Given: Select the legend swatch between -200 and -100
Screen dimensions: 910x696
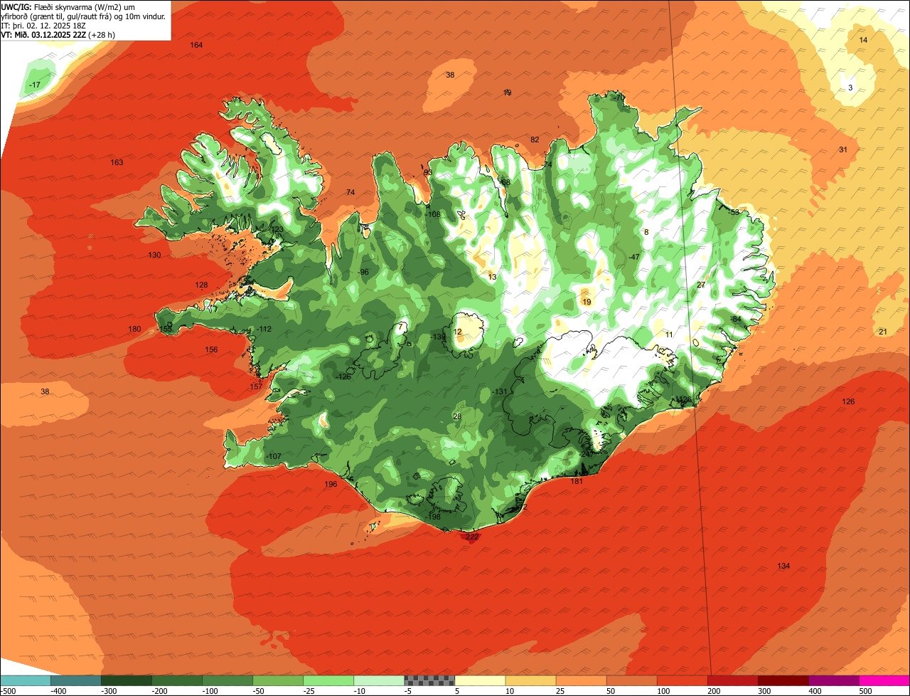Looking at the screenshot, I should click(177, 681).
